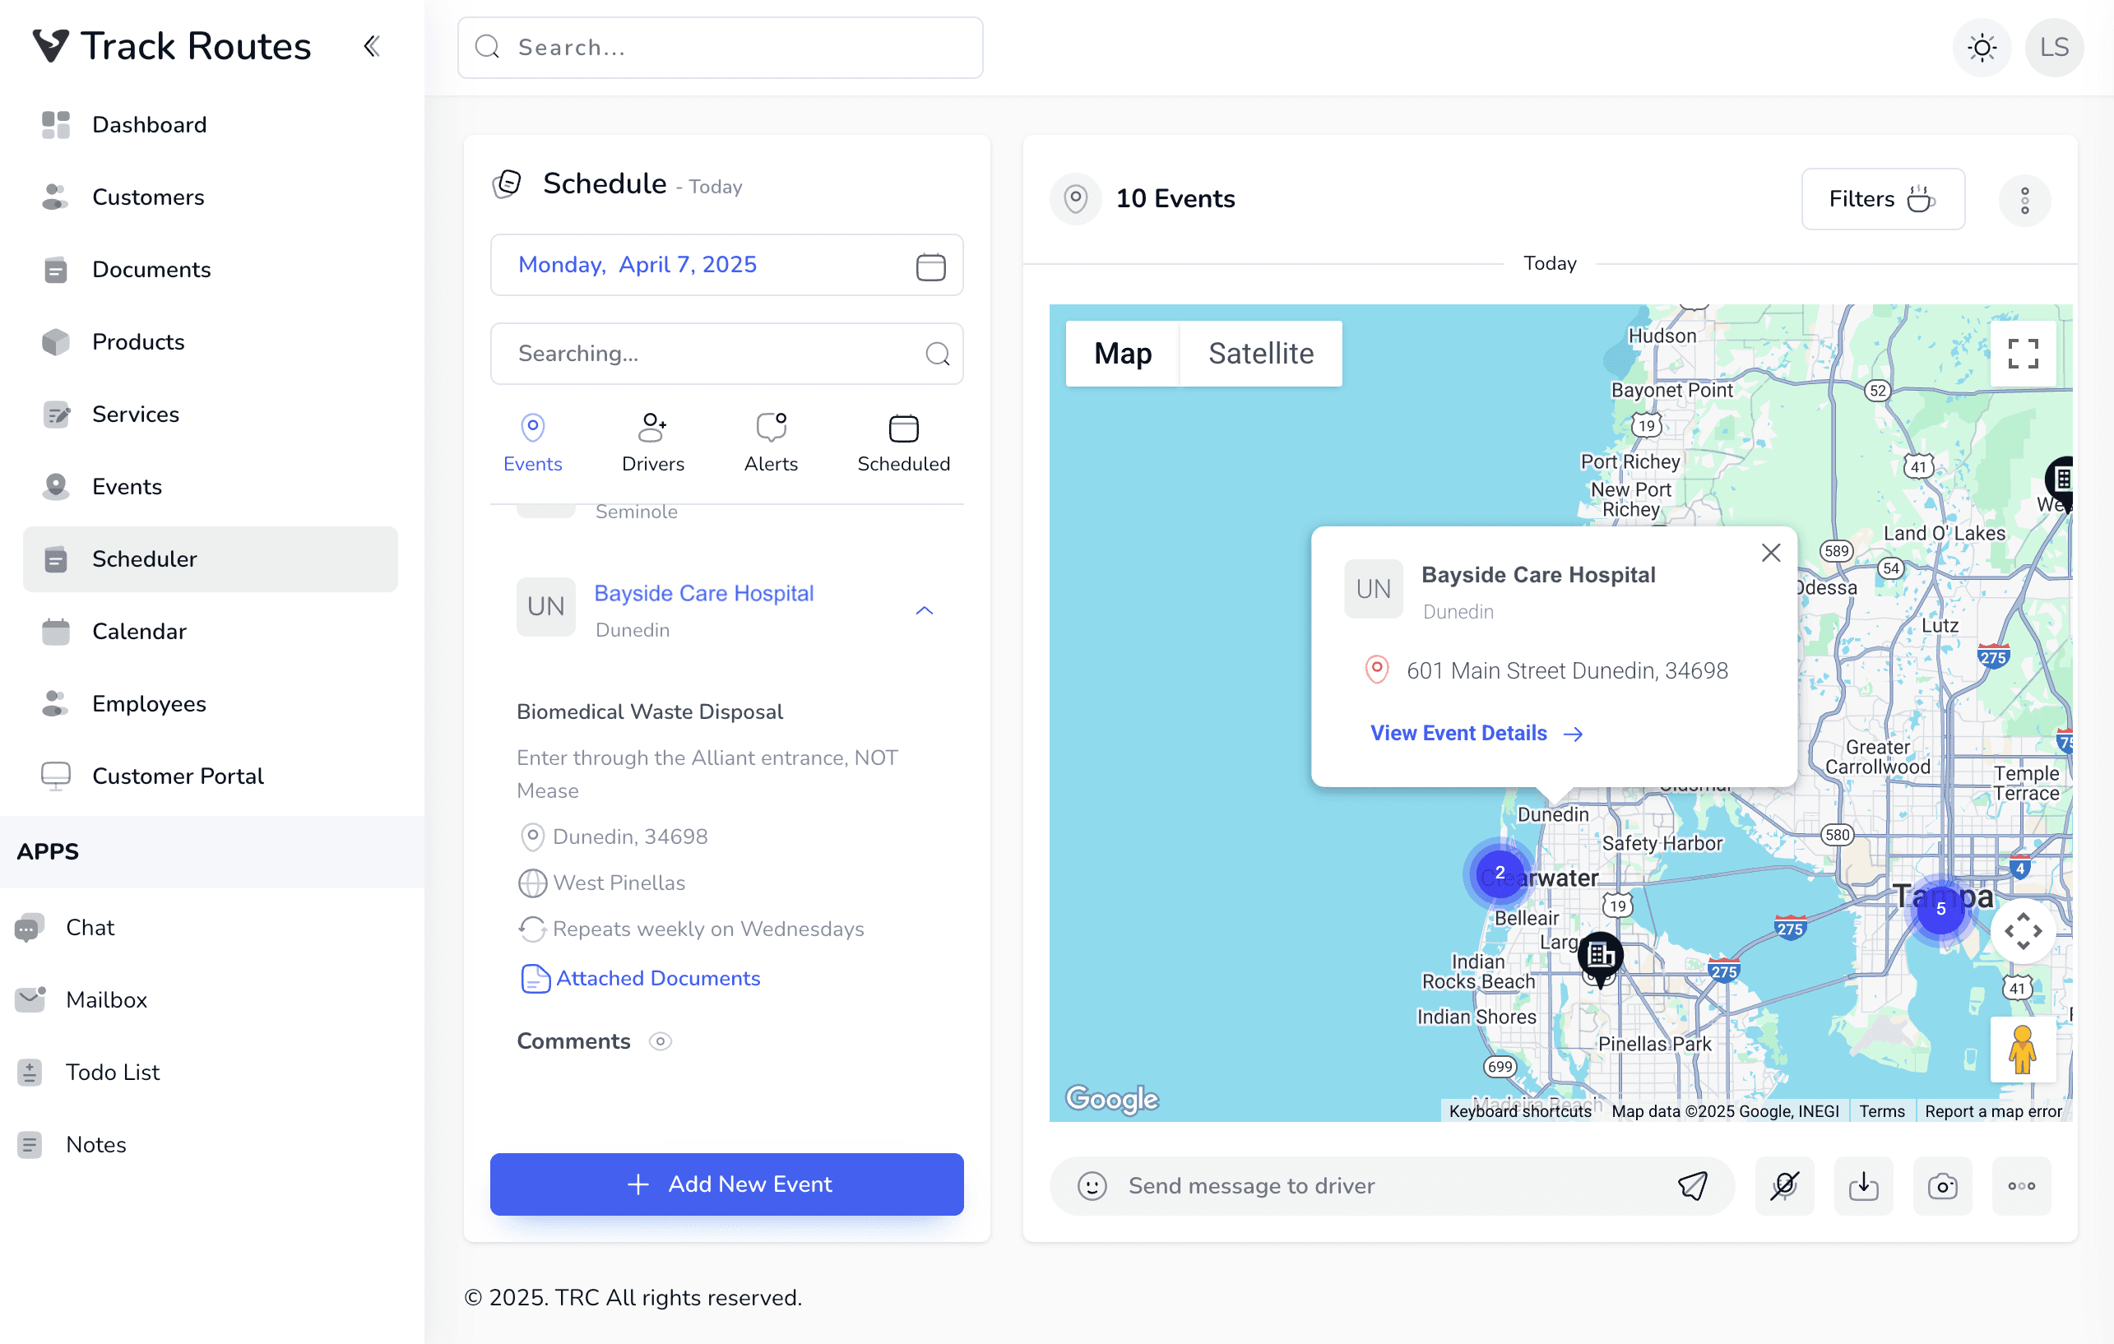Screen dimensions: 2114x1344
Task: Click View Event Details link
Action: coord(1476,733)
